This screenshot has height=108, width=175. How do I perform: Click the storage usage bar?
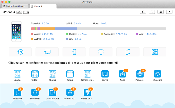click(99, 29)
